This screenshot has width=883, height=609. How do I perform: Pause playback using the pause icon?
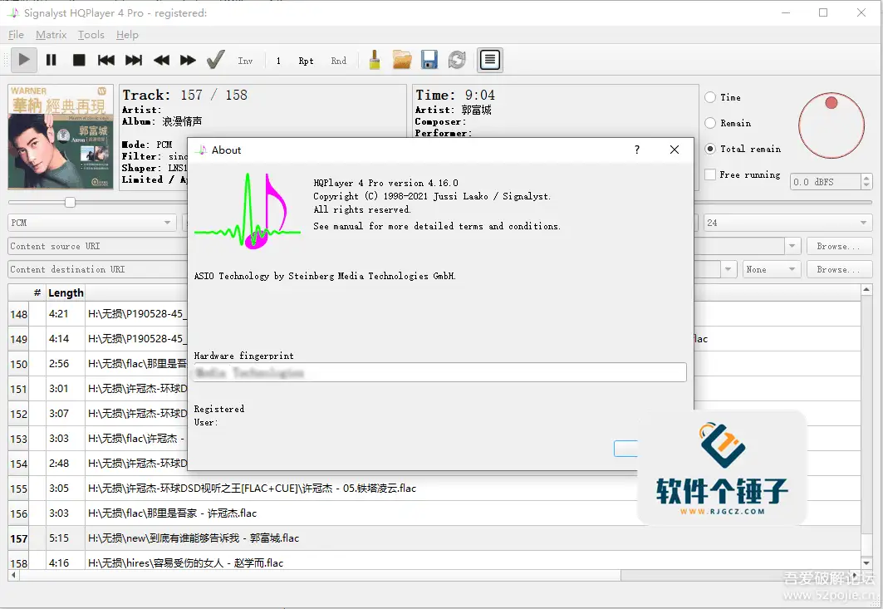52,60
